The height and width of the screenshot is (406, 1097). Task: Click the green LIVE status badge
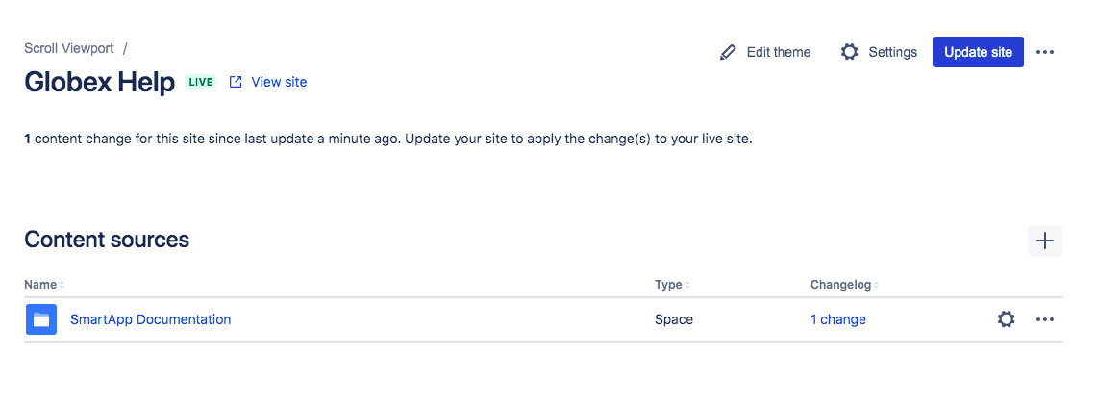(200, 82)
